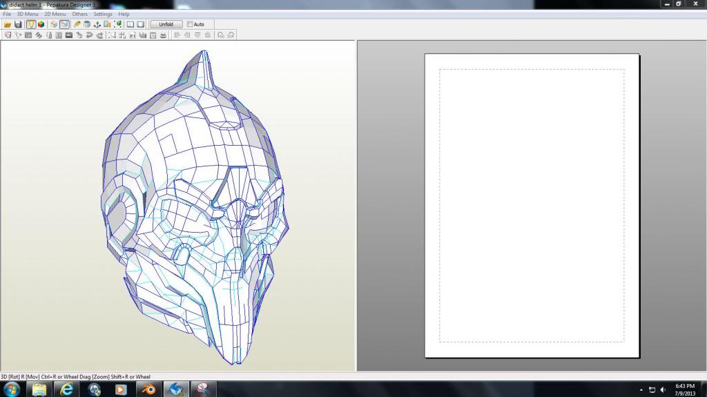Click the blue cylinder model icon
Image resolution: width=707 pixels, height=397 pixels.
[x=87, y=24]
